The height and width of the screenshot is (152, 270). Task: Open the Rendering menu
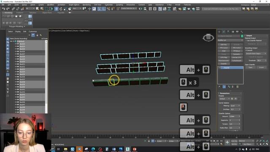(x=86, y=5)
